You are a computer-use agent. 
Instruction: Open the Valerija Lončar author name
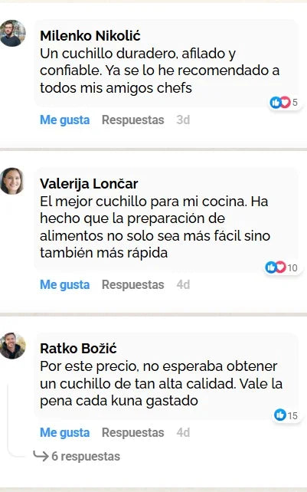point(89,184)
